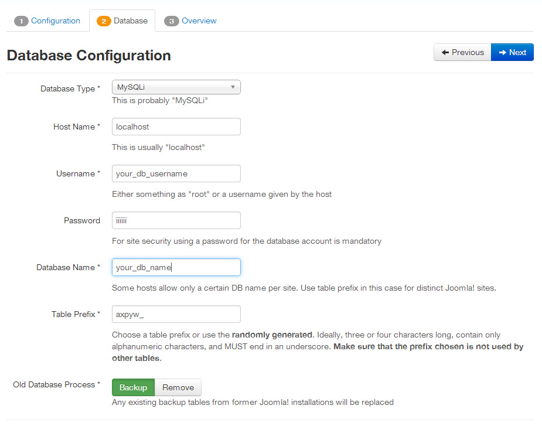Image resolution: width=542 pixels, height=426 pixels.
Task: Click the left arrow icon on Previous
Action: tap(445, 52)
